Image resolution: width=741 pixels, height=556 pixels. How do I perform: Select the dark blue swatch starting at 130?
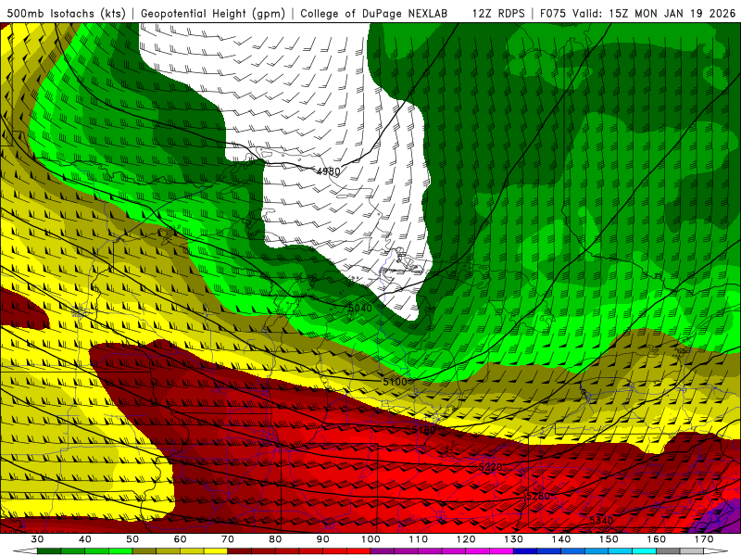525,550
